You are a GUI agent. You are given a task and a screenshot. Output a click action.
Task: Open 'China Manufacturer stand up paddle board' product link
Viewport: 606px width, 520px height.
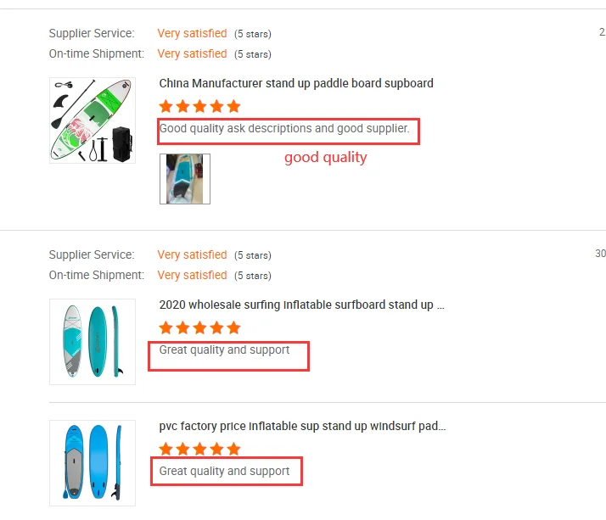[x=296, y=83]
